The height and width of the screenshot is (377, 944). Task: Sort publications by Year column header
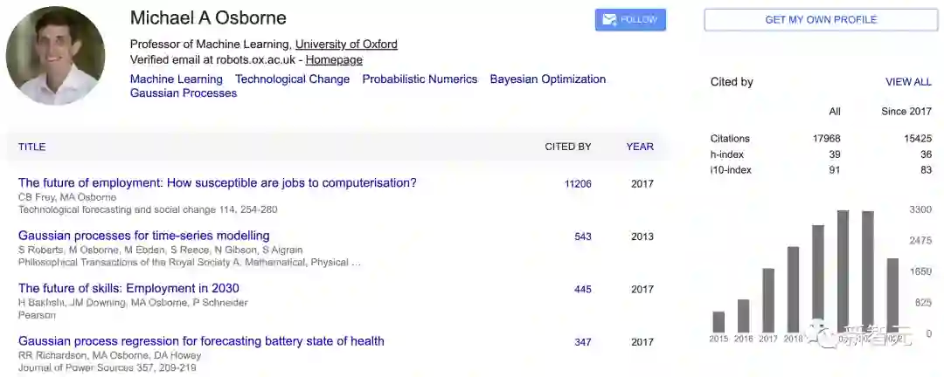[640, 147]
